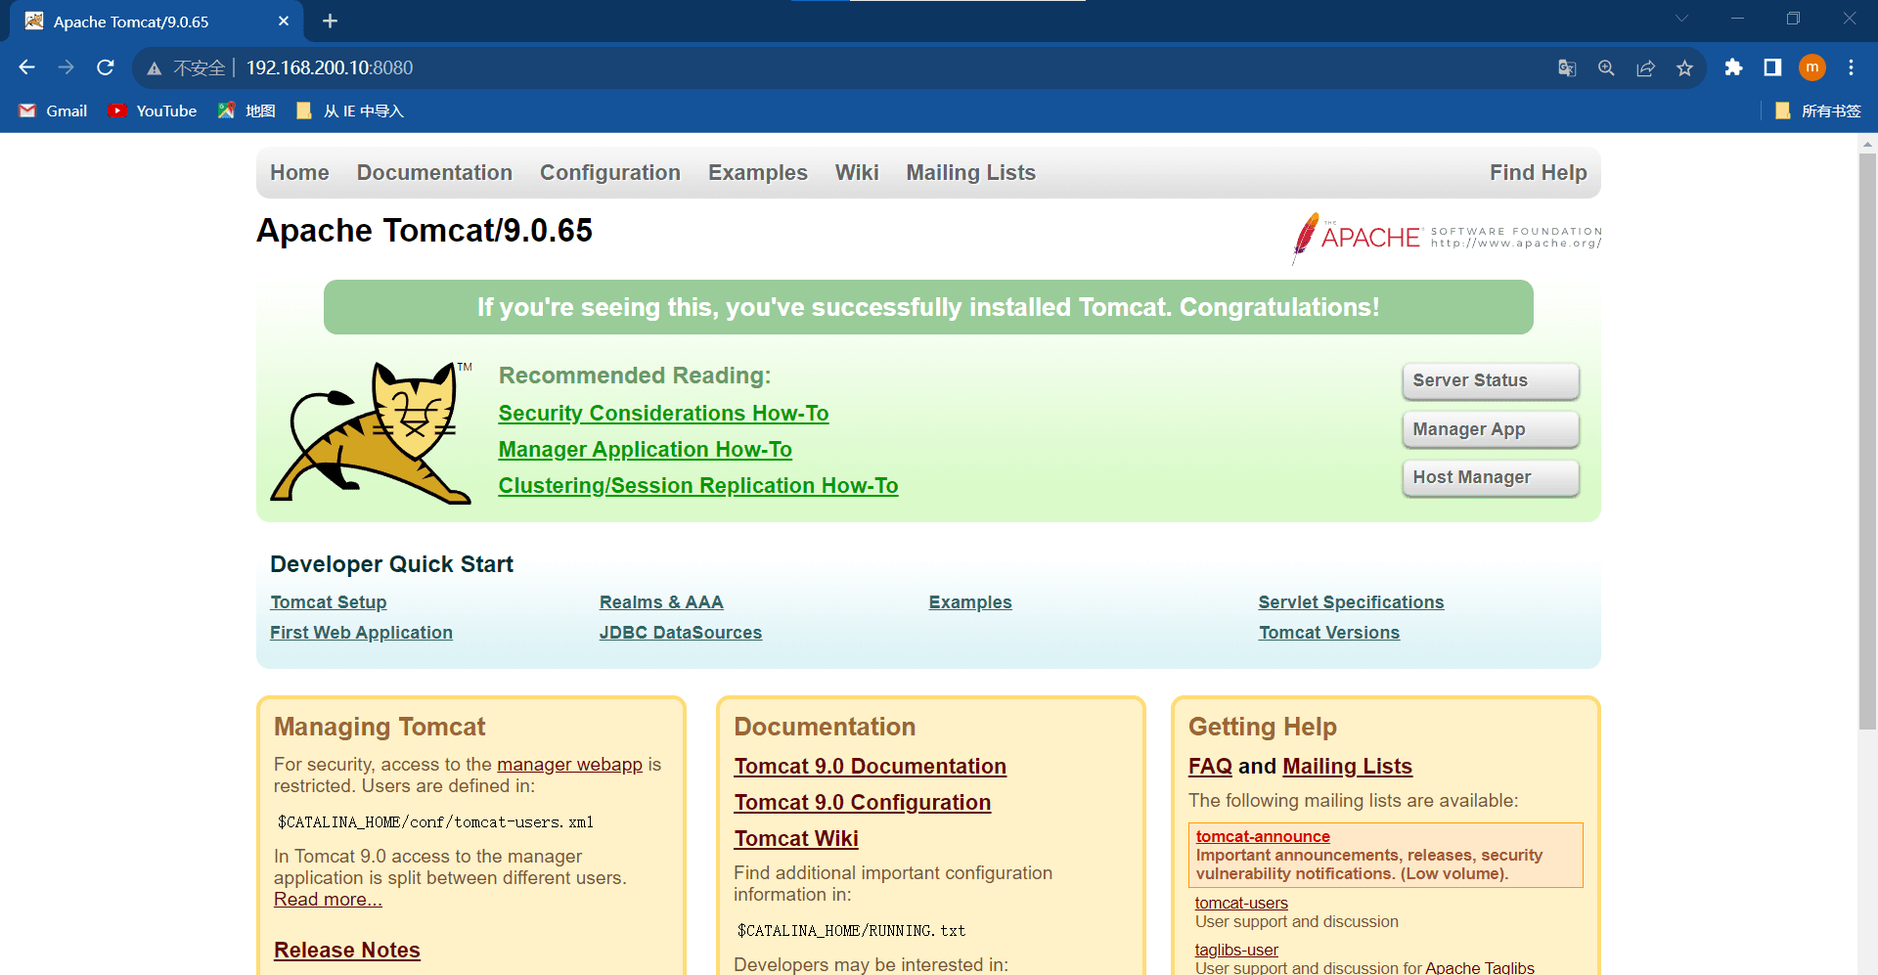Open the tab search chevron in the title bar
1878x975 pixels.
click(x=1681, y=19)
